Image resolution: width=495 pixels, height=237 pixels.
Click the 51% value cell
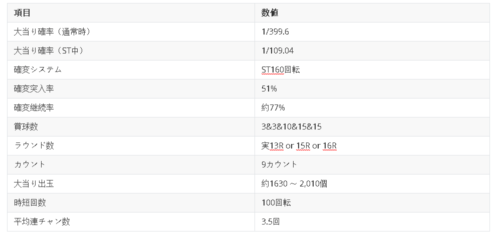tap(372, 89)
